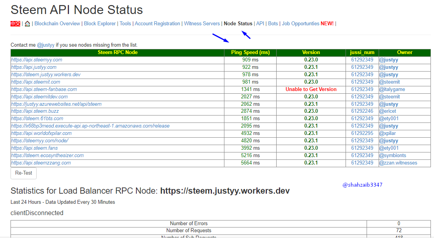Open owner @italygame profile
The width and height of the screenshot is (434, 238).
click(x=392, y=89)
